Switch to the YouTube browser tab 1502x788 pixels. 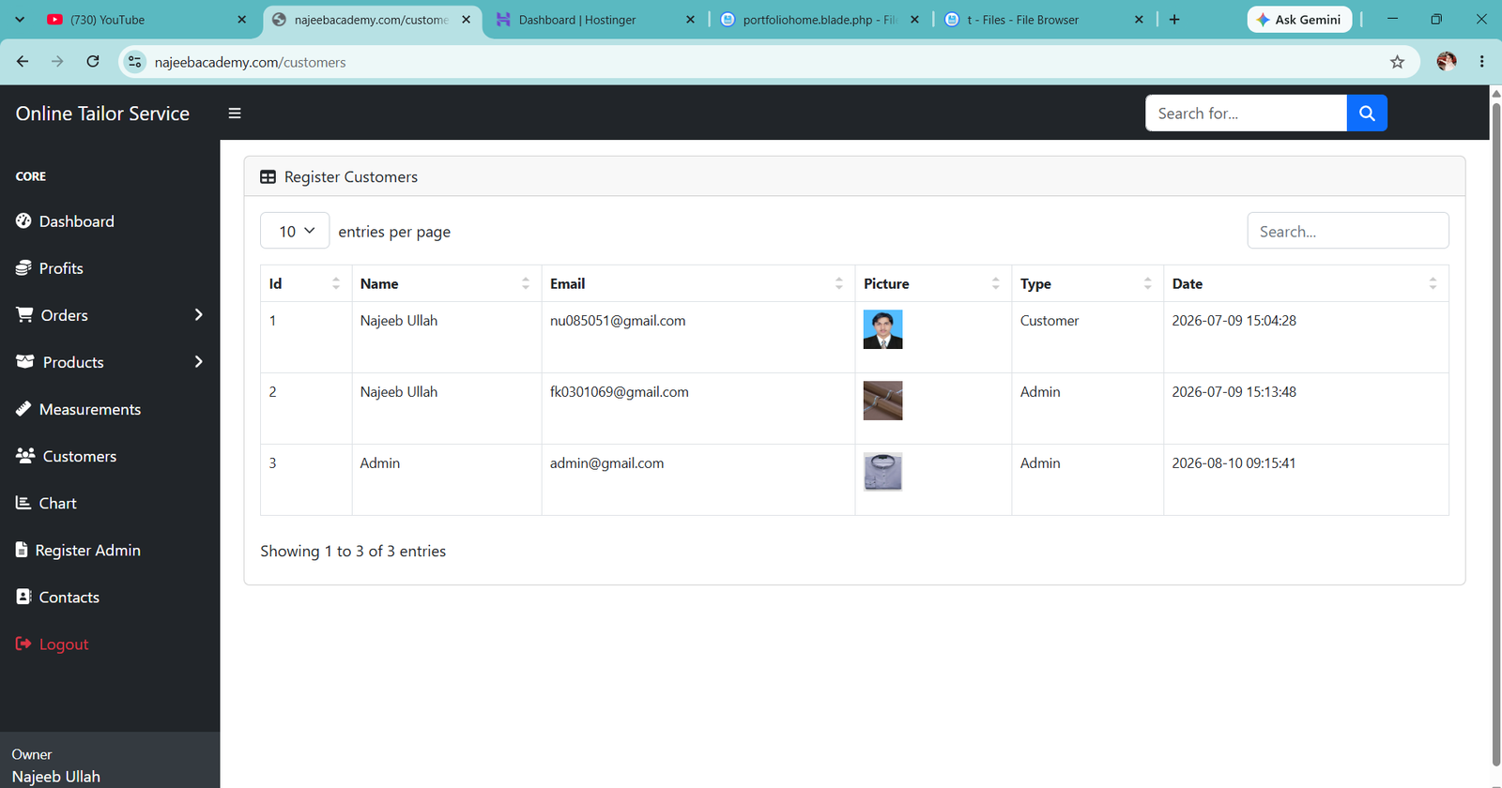[147, 20]
